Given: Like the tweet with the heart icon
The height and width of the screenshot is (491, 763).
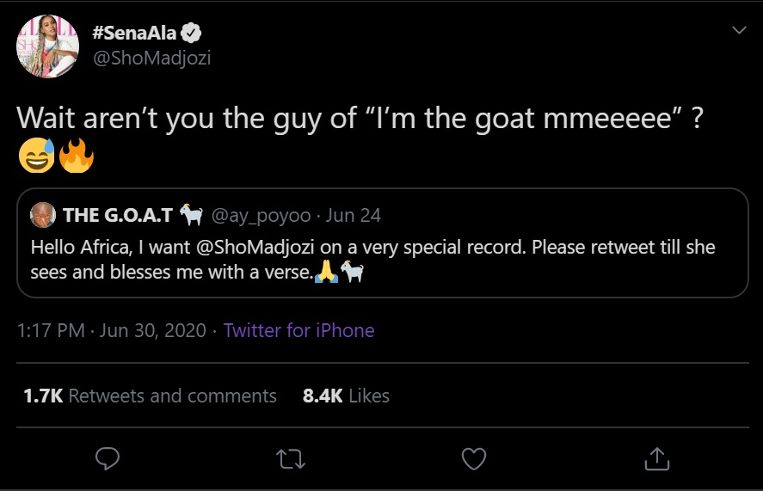Looking at the screenshot, I should (474, 459).
